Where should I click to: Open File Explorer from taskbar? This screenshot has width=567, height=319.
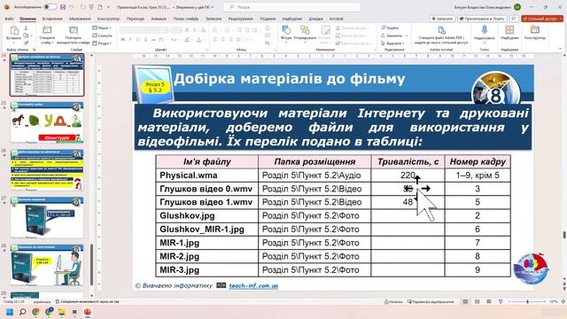tap(61, 312)
